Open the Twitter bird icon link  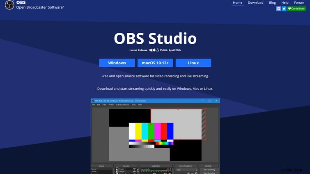pyautogui.click(x=284, y=9)
